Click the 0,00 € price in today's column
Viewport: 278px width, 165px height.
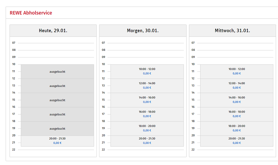click(x=57, y=143)
